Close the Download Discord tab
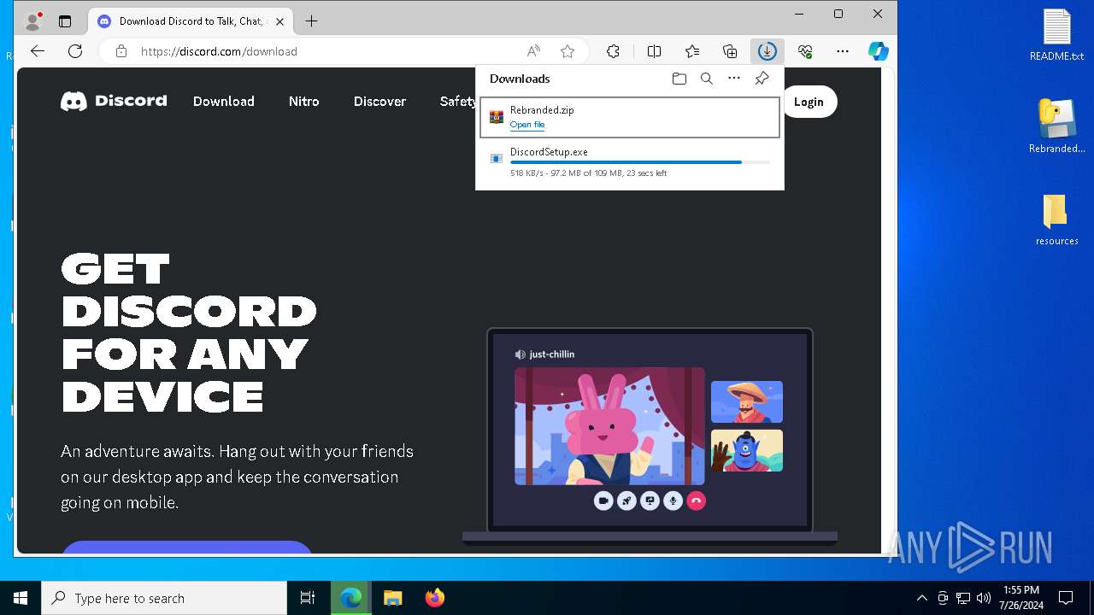1094x615 pixels. (x=279, y=21)
